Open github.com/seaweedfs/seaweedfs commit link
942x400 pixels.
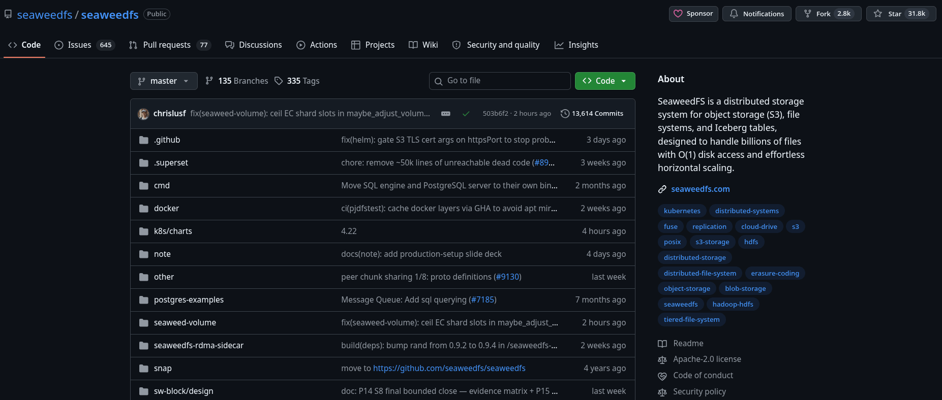tap(449, 369)
